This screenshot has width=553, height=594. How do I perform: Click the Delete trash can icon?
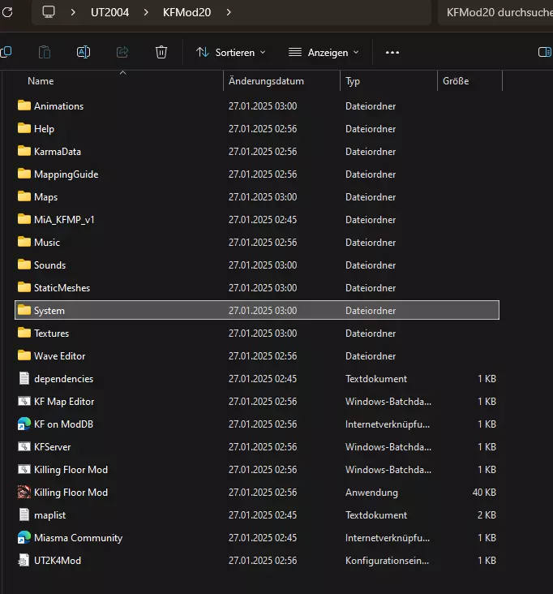161,52
